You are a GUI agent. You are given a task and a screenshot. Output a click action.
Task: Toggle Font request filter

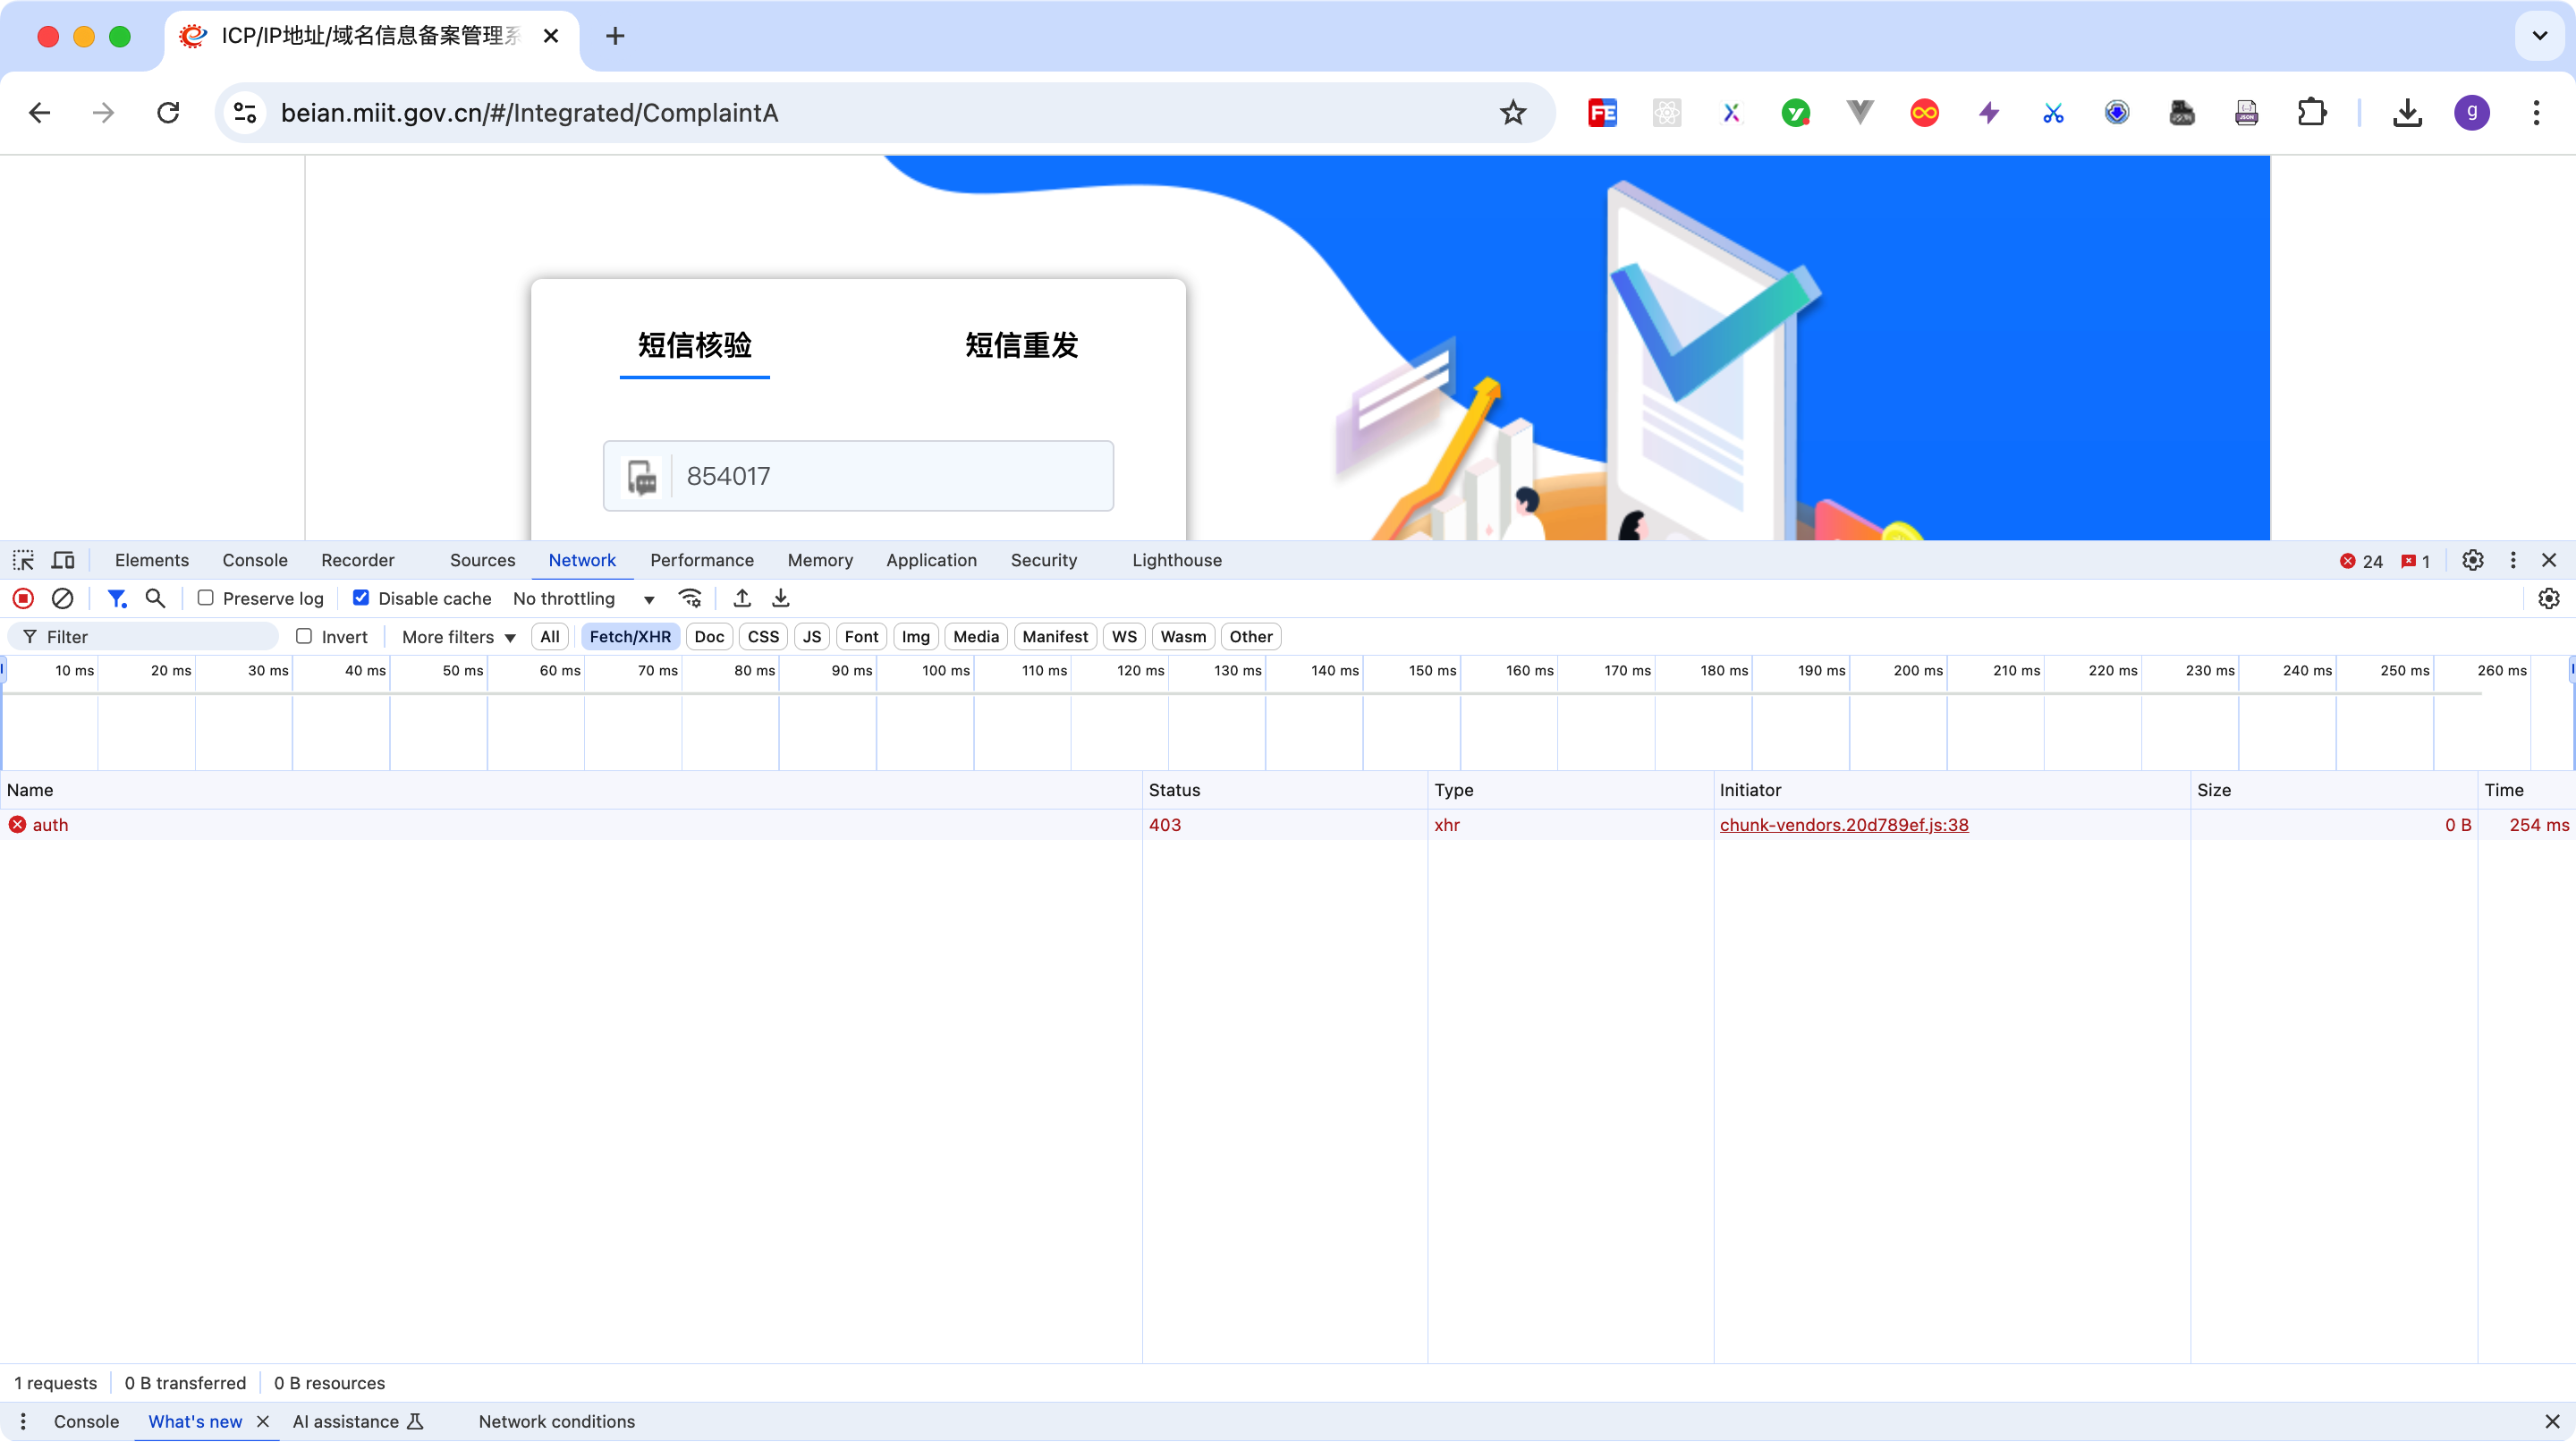pyautogui.click(x=861, y=636)
